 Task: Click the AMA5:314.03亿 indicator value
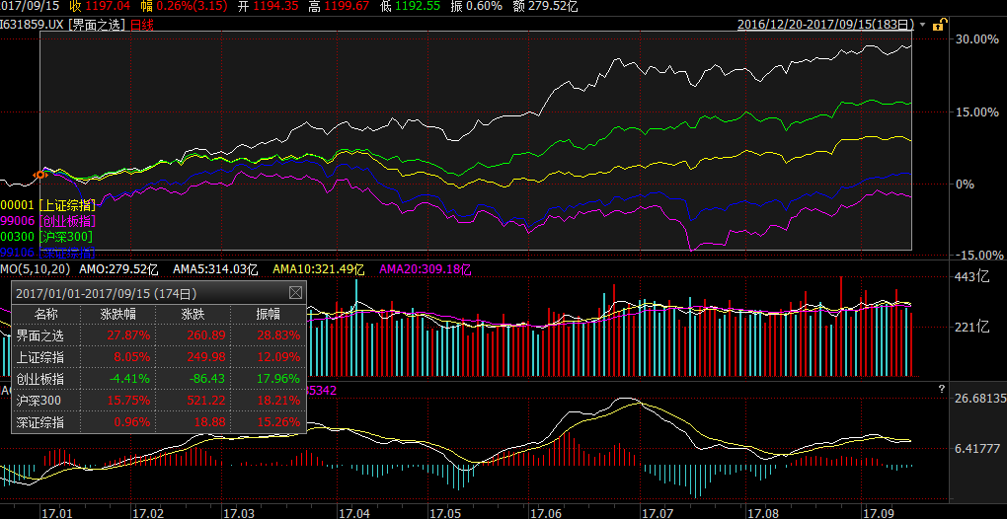[x=216, y=268]
